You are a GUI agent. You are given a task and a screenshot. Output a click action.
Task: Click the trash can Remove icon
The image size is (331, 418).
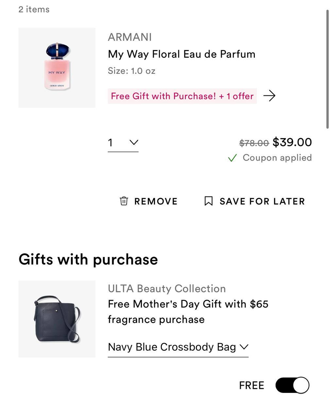[x=124, y=201]
